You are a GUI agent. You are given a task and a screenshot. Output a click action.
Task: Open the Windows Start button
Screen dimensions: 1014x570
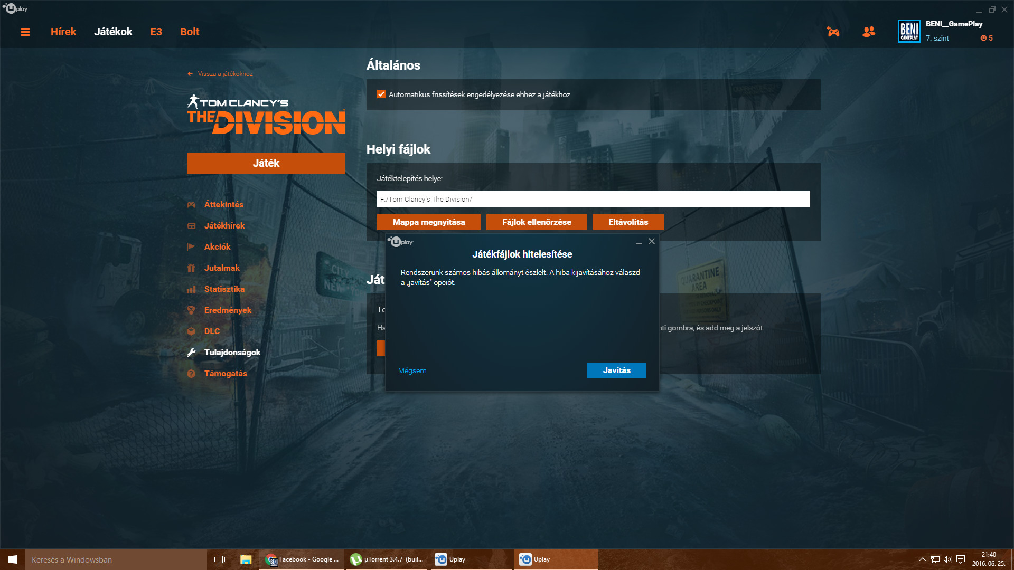point(13,559)
